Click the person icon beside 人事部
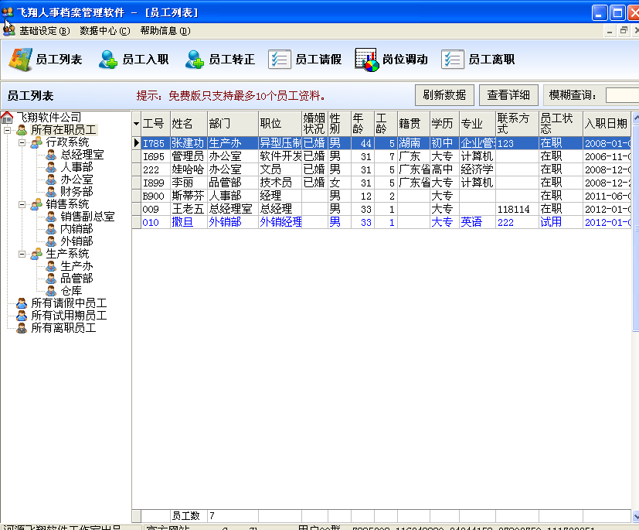 click(51, 167)
